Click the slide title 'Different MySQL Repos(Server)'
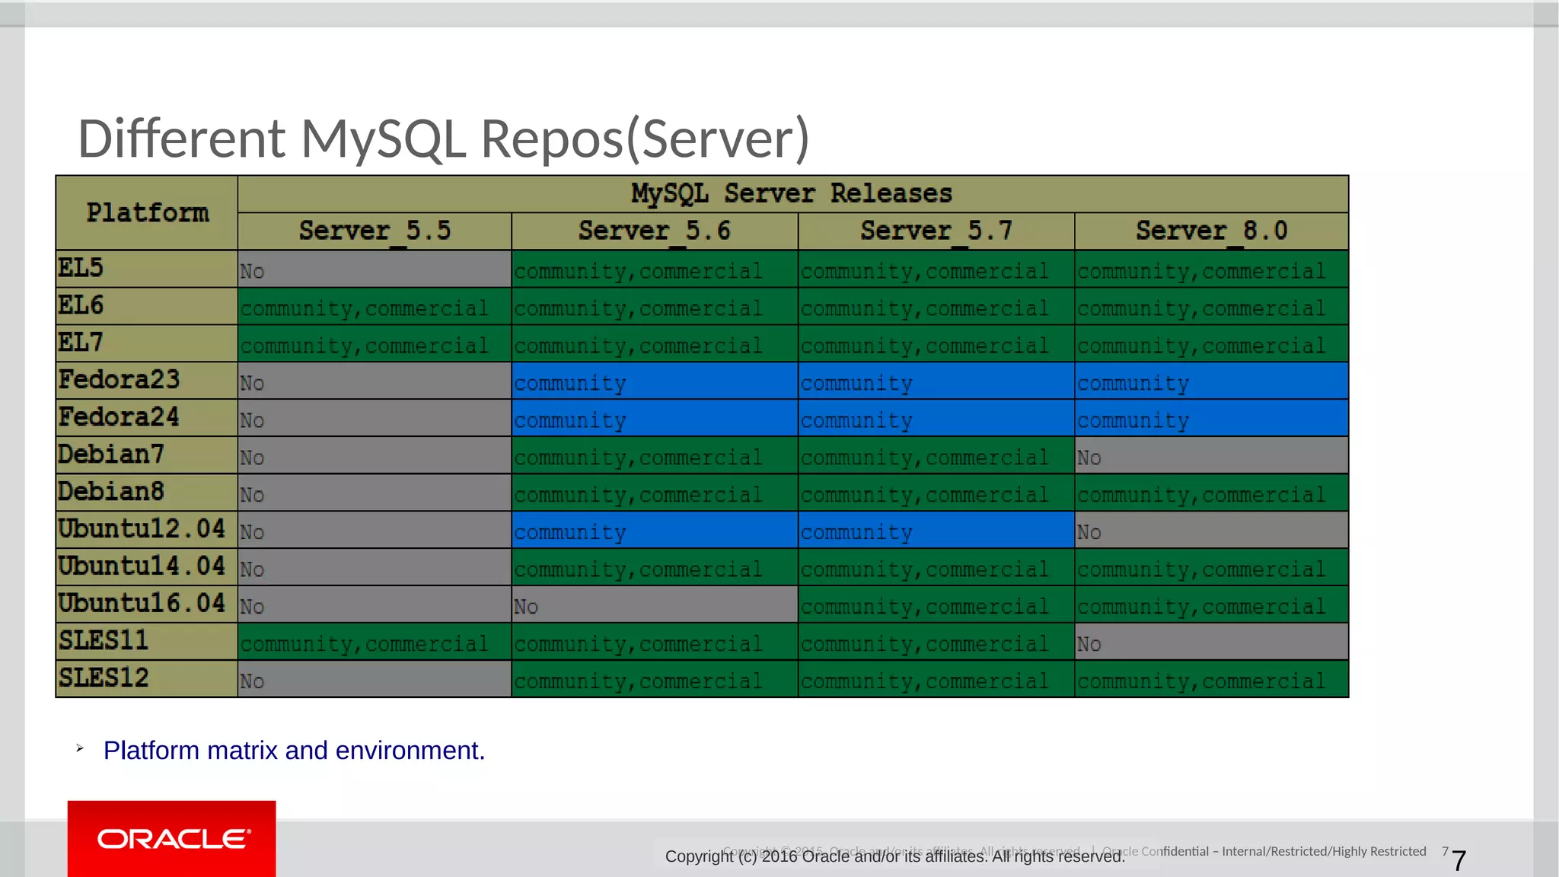This screenshot has height=877, width=1559. click(444, 139)
